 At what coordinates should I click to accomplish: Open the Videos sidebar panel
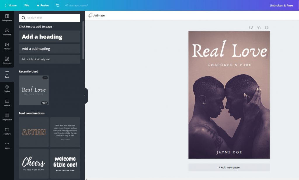7,103
